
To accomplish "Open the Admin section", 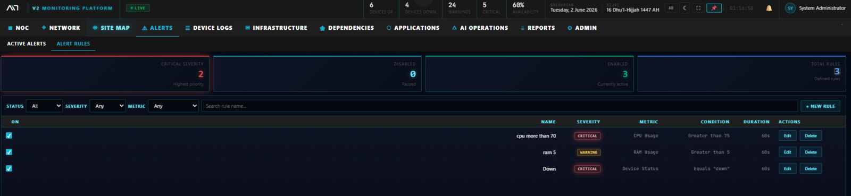I will 582,28.
